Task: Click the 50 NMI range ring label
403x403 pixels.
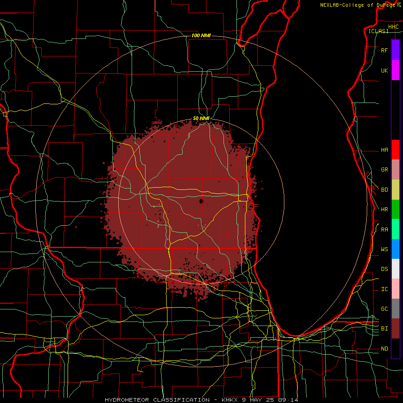Action: tap(201, 119)
